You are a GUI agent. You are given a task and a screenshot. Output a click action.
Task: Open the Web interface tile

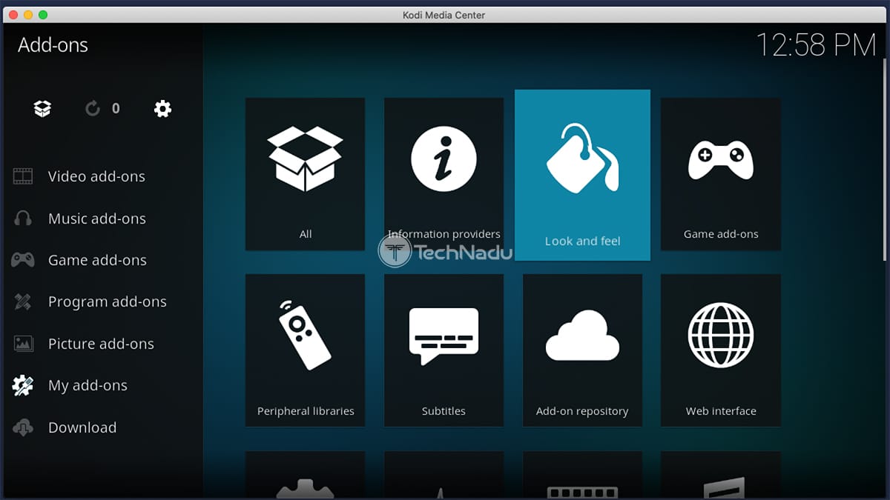coord(721,350)
